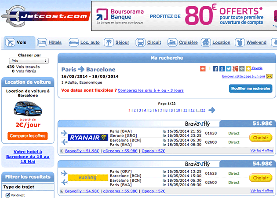The height and width of the screenshot is (198, 277).
Task: Click the Ryanair airline logo
Action: coord(88,138)
